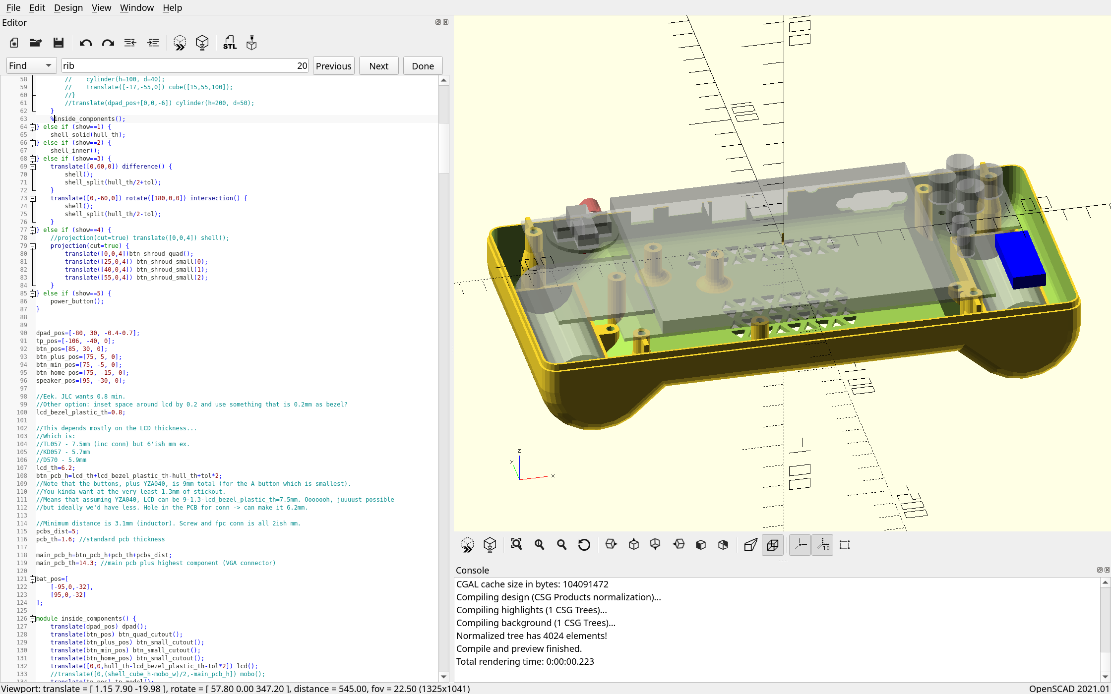
Task: Switch to the Right view
Action: click(x=611, y=545)
